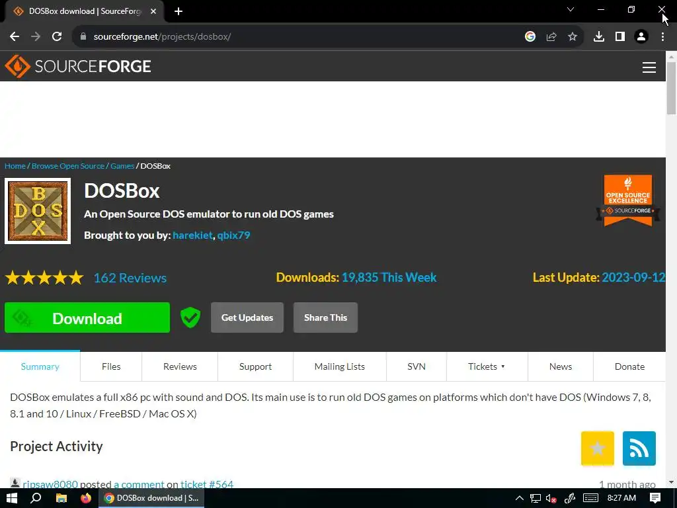Click the 19,835 This Week downloads link
The height and width of the screenshot is (508, 677).
[x=389, y=277]
